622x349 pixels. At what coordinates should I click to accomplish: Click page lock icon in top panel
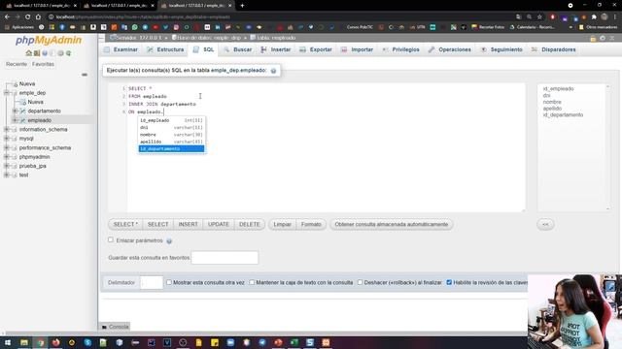point(593,39)
